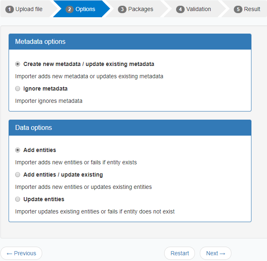Click the step 2 number badge
Image resolution: width=267 pixels, height=261 pixels.
tap(70, 9)
